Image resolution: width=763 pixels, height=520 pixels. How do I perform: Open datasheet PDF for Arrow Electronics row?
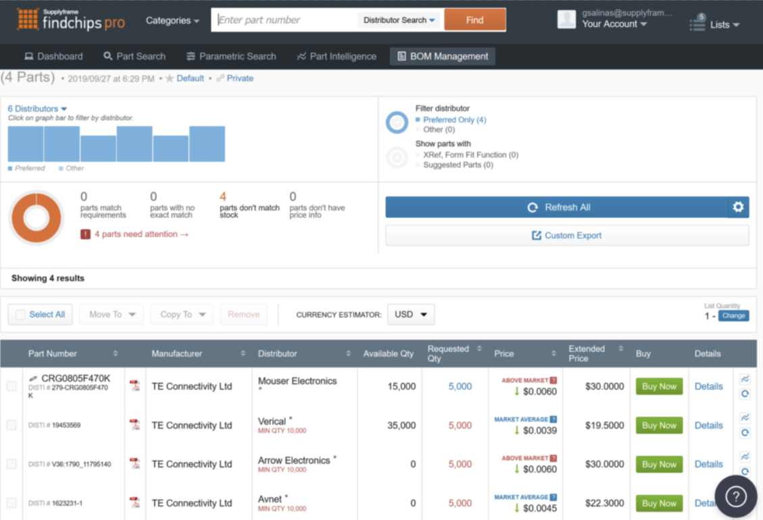134,463
